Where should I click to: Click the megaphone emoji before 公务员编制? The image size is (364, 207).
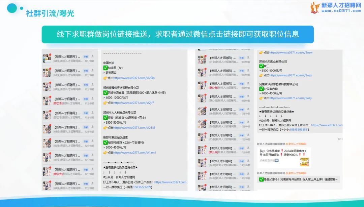(262, 151)
